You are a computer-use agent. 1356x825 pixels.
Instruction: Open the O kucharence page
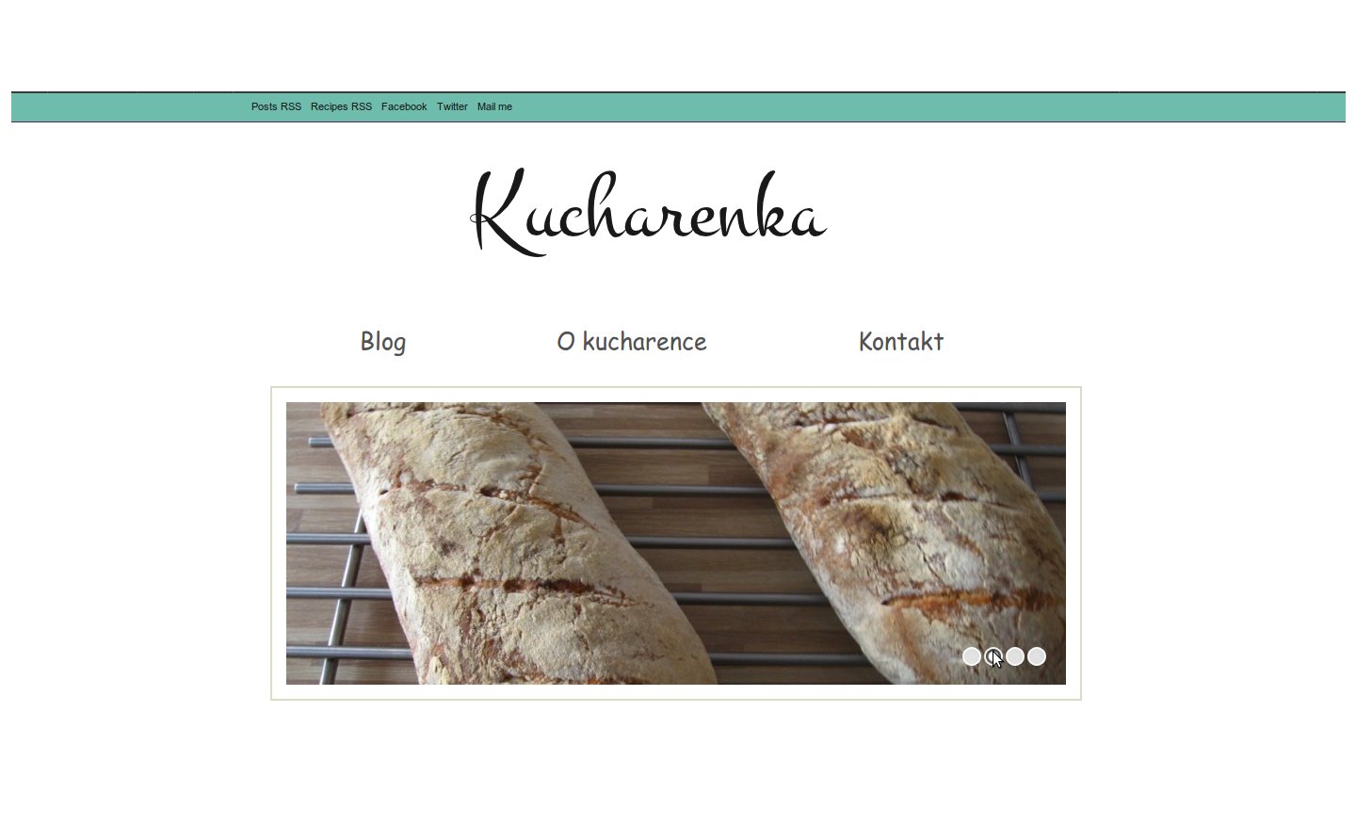632,341
